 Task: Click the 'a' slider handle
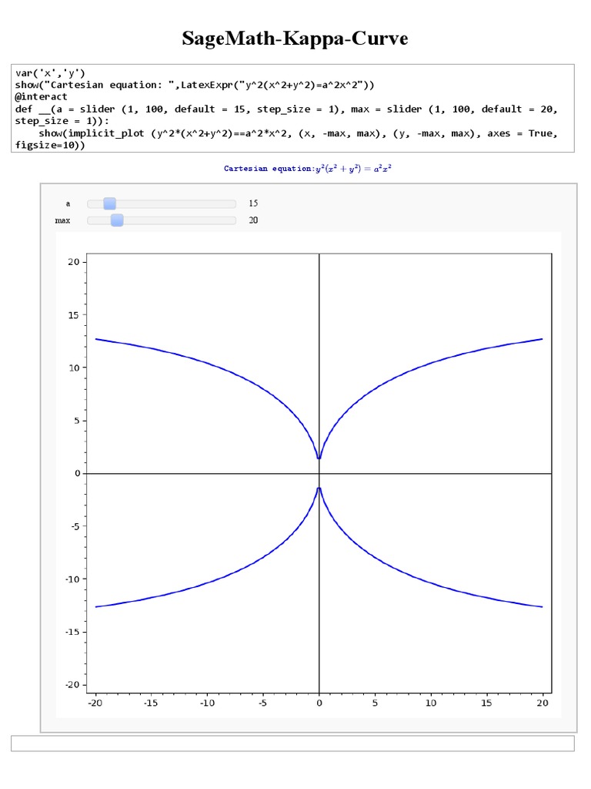(109, 203)
